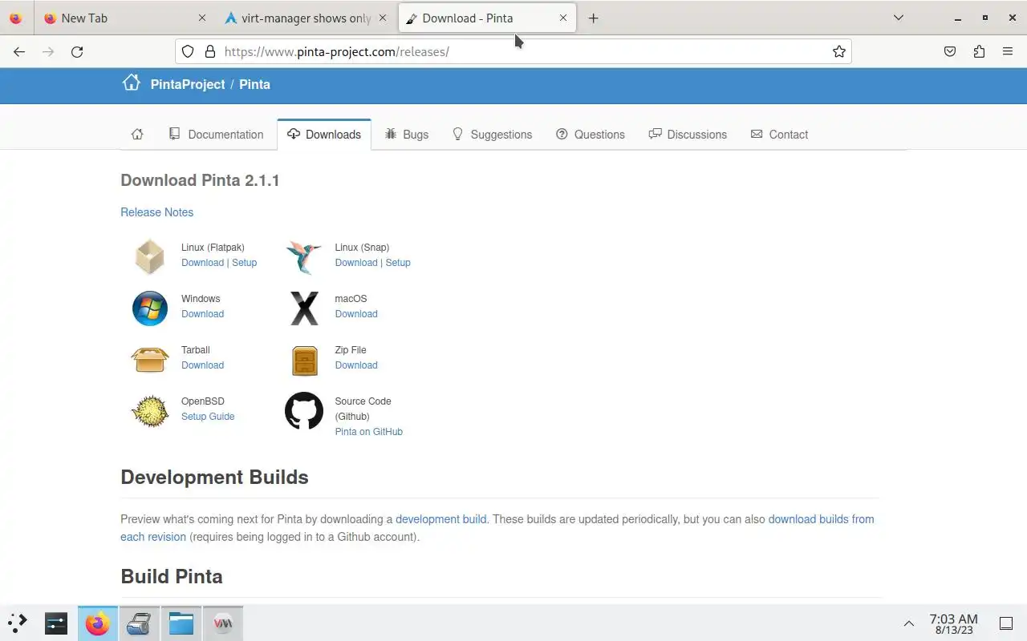Viewport: 1027px width, 641px height.
Task: Click the URL address bar
Action: click(513, 51)
